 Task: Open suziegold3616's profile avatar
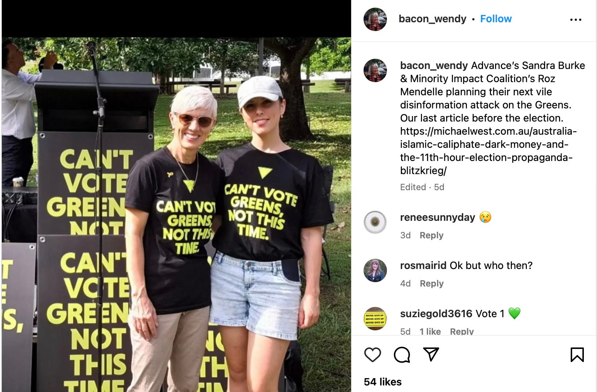[375, 319]
